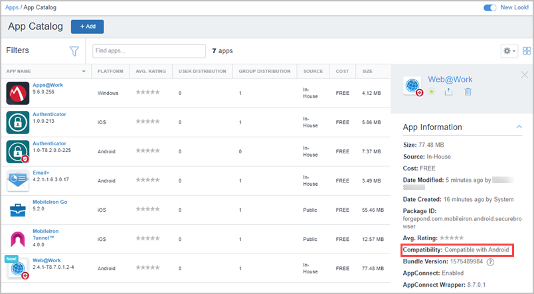The image size is (534, 294).
Task: Open the Android Authenticator 1.0-T8.2.0.0-225 link
Action: tap(49, 143)
